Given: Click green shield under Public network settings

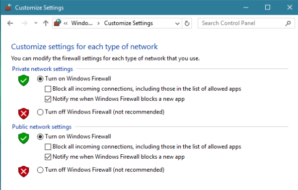Looking at the screenshot, I should pyautogui.click(x=23, y=138).
